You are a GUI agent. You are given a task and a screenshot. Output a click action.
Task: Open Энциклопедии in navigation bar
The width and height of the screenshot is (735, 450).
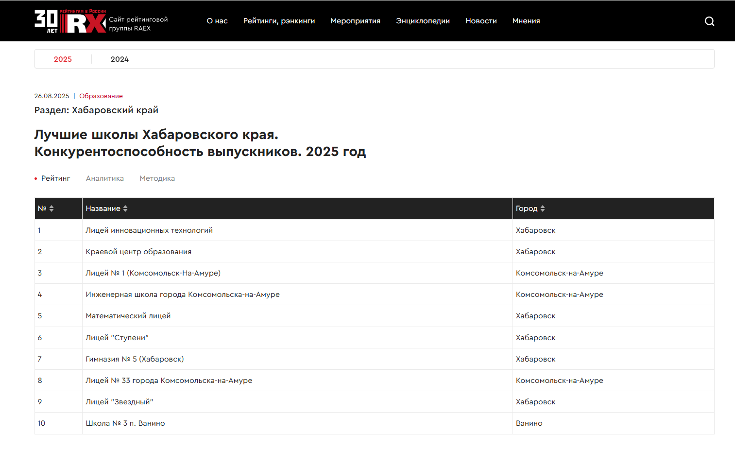click(423, 21)
